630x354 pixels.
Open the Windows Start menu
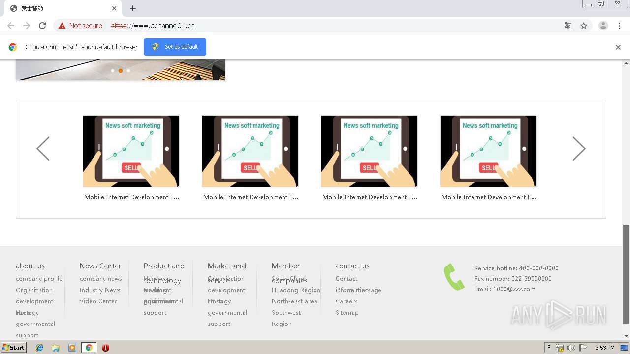[13, 348]
